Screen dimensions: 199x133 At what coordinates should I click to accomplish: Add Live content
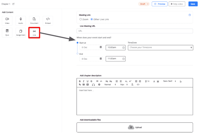point(34,33)
